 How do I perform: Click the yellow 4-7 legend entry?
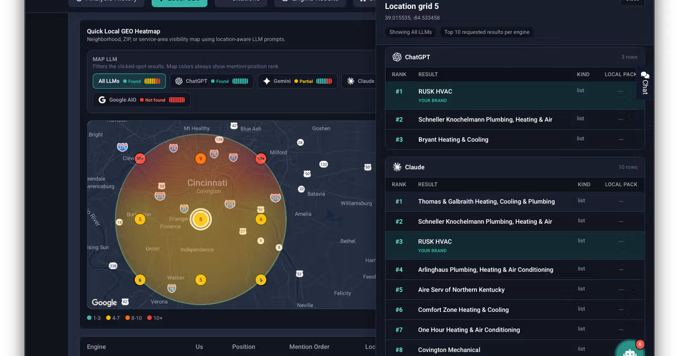tap(113, 318)
